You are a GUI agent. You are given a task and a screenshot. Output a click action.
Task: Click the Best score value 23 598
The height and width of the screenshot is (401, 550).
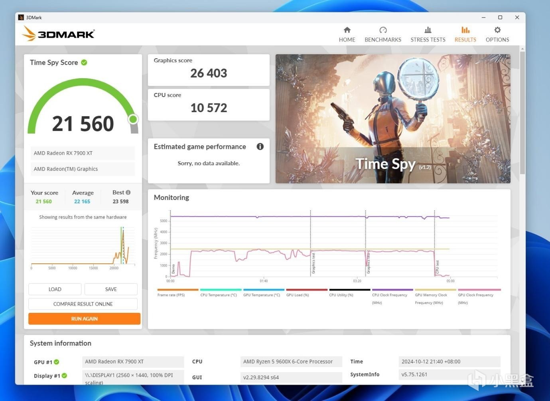pos(120,201)
